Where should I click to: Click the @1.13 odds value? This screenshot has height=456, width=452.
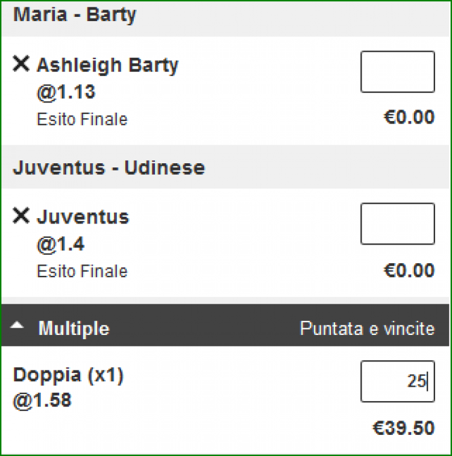click(66, 92)
